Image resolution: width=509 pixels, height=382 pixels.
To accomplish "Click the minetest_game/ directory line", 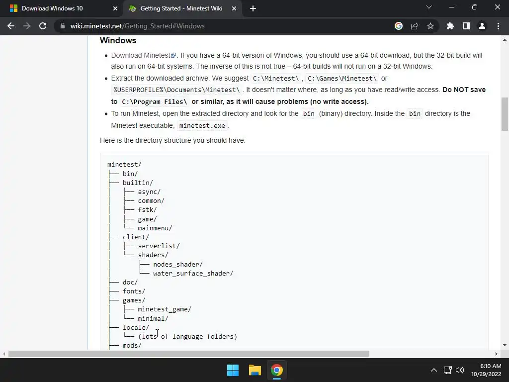I will coord(165,309).
